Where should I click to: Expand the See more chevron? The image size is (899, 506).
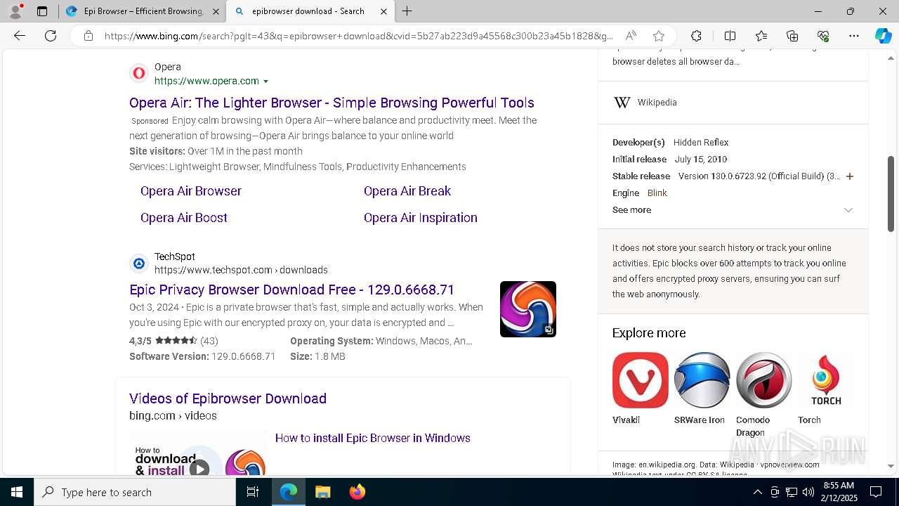pos(848,210)
